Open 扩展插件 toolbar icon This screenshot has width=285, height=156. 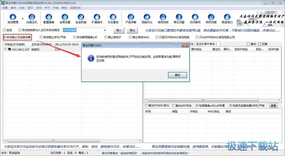tap(97, 17)
